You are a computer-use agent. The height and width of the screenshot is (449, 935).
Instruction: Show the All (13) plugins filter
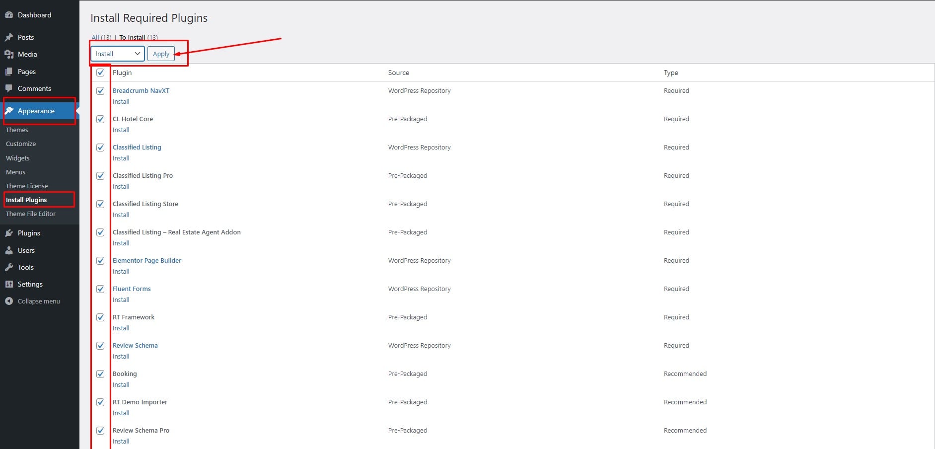tap(102, 37)
